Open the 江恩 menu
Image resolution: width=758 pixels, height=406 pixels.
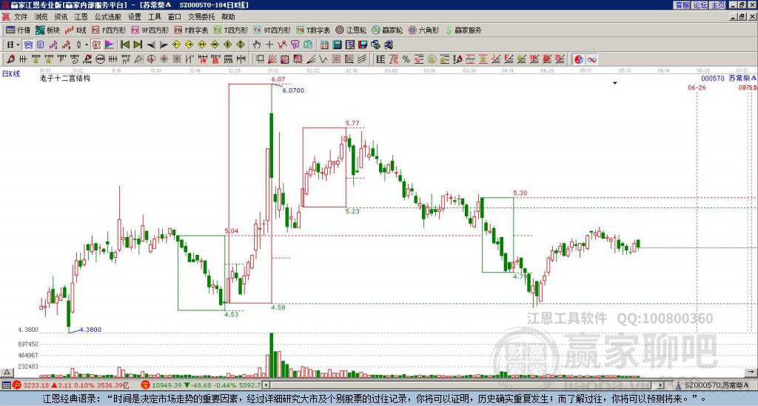point(81,17)
